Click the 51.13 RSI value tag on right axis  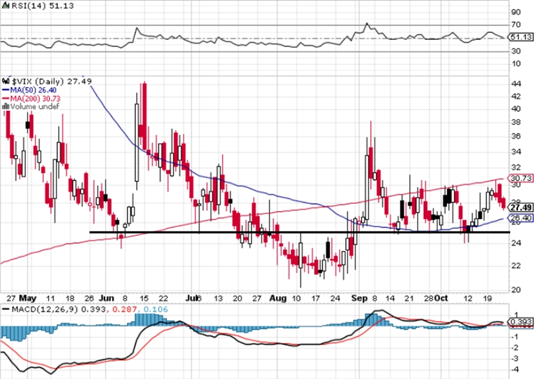click(x=520, y=37)
